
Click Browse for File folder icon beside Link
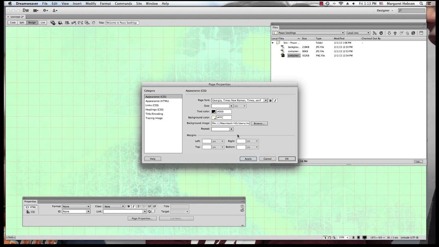pyautogui.click(x=154, y=212)
